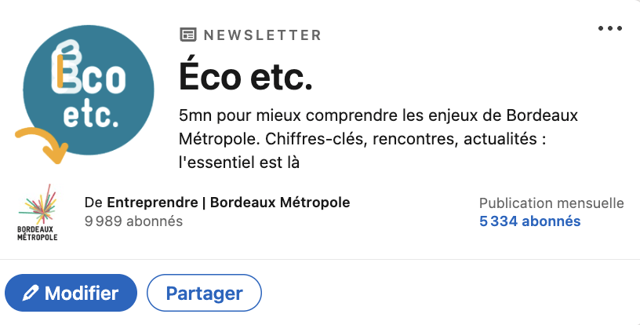Open the 5 334 abonnés subscriber list

(x=529, y=221)
